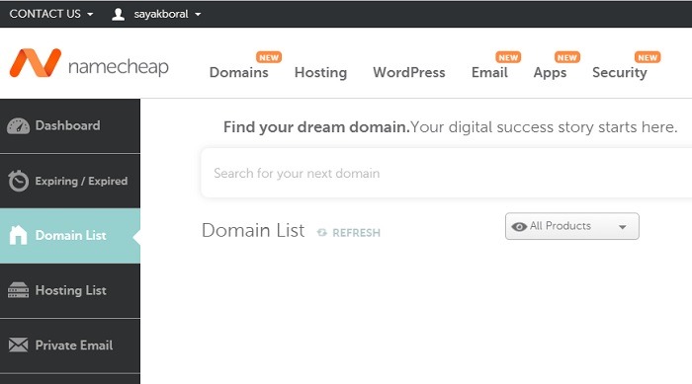Click the NEW badge above Domains
Screen dimensions: 692x384
pyautogui.click(x=269, y=57)
